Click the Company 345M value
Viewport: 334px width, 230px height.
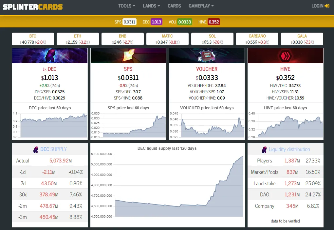pyautogui.click(x=292, y=206)
